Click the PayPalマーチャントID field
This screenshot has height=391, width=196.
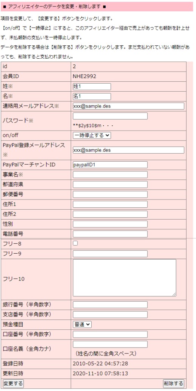point(110,165)
